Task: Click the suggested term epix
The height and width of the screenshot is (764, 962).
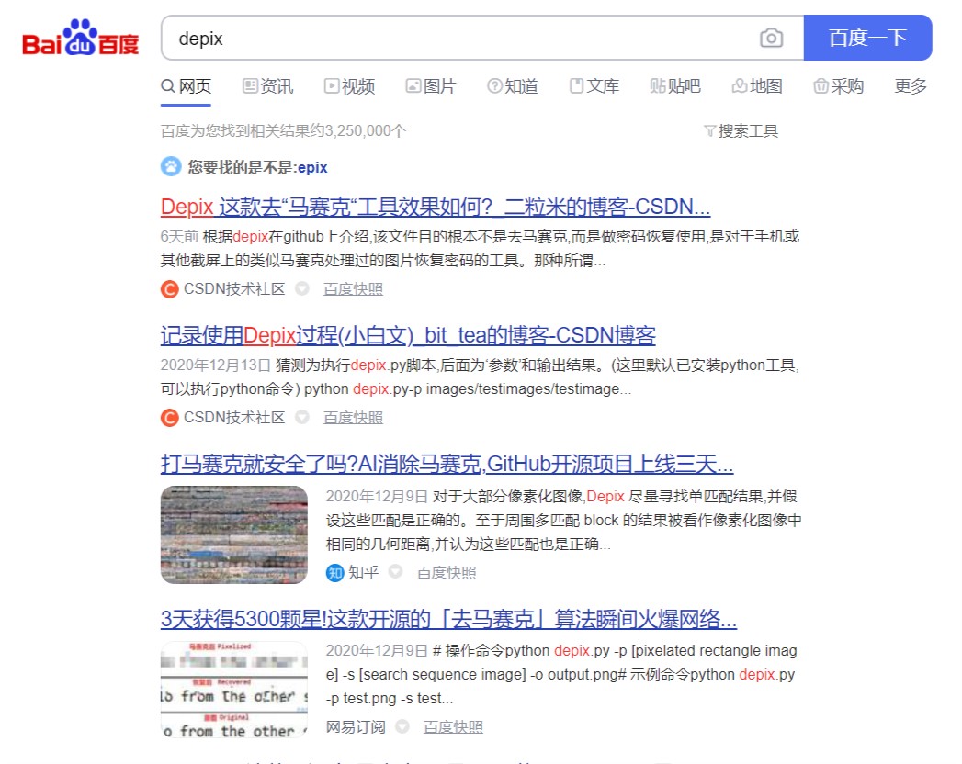Action: (x=312, y=167)
